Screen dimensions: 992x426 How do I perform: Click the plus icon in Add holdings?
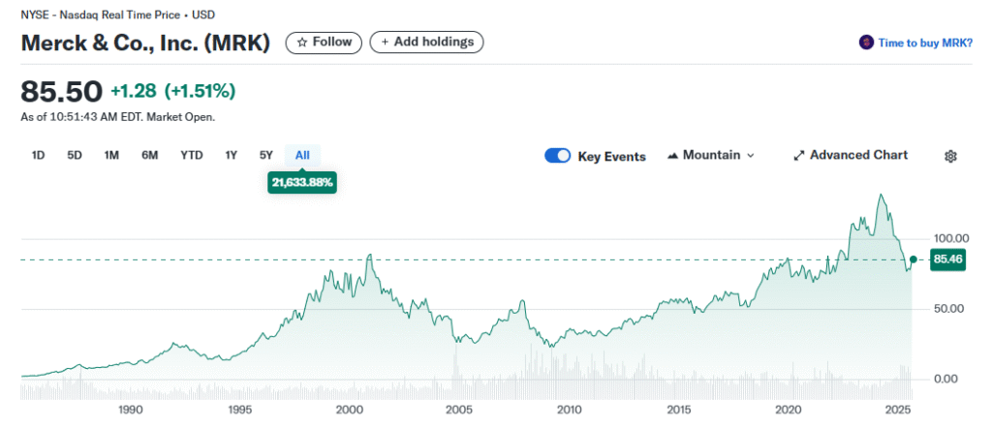tap(385, 43)
